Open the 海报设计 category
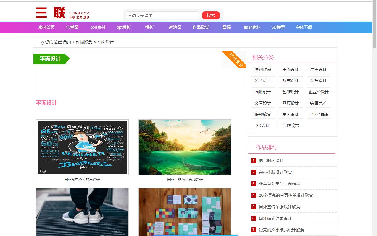377x236 pixels. click(x=318, y=81)
